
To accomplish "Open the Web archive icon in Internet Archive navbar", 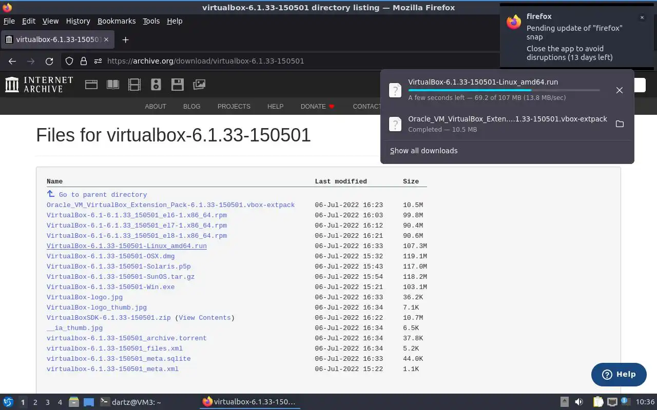I will coord(91,85).
